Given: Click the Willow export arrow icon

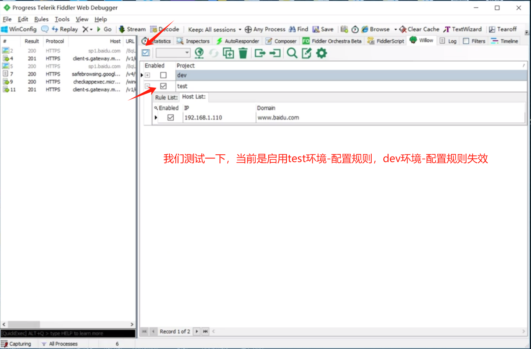Looking at the screenshot, I should (x=260, y=53).
